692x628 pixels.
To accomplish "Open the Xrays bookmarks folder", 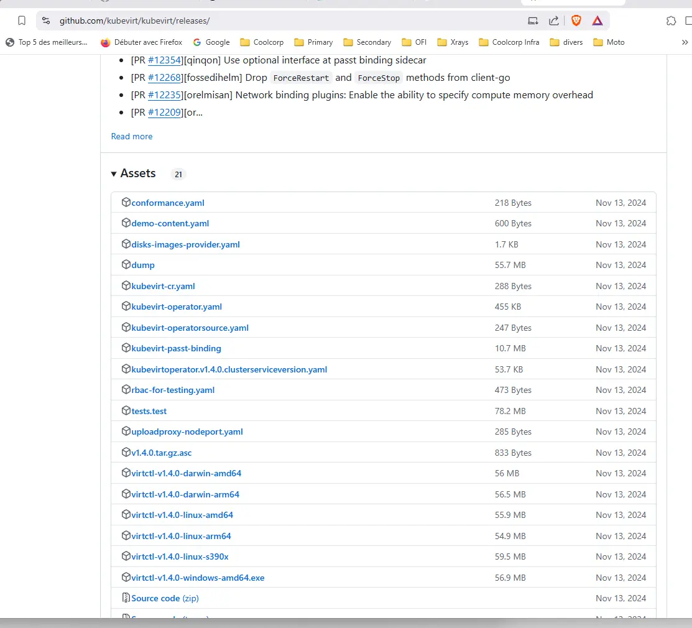I will (453, 42).
